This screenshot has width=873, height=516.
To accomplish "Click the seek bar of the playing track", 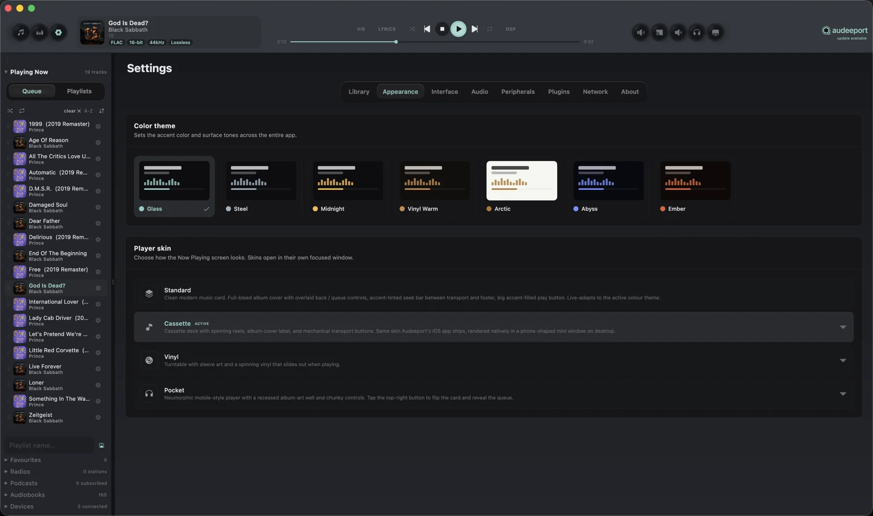I will coord(435,42).
